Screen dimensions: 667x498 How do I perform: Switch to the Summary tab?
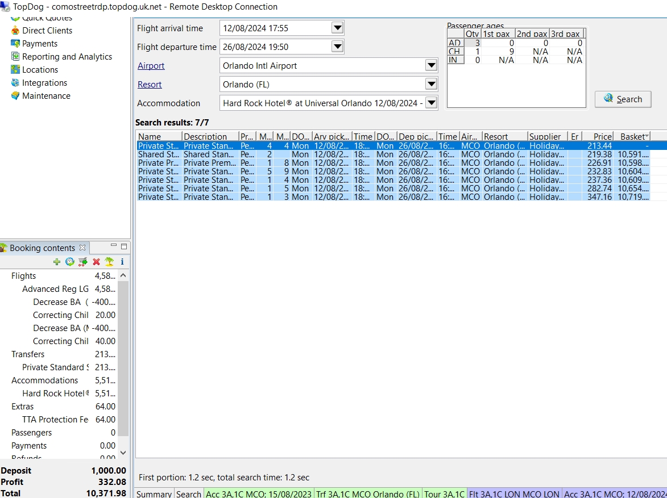(154, 493)
